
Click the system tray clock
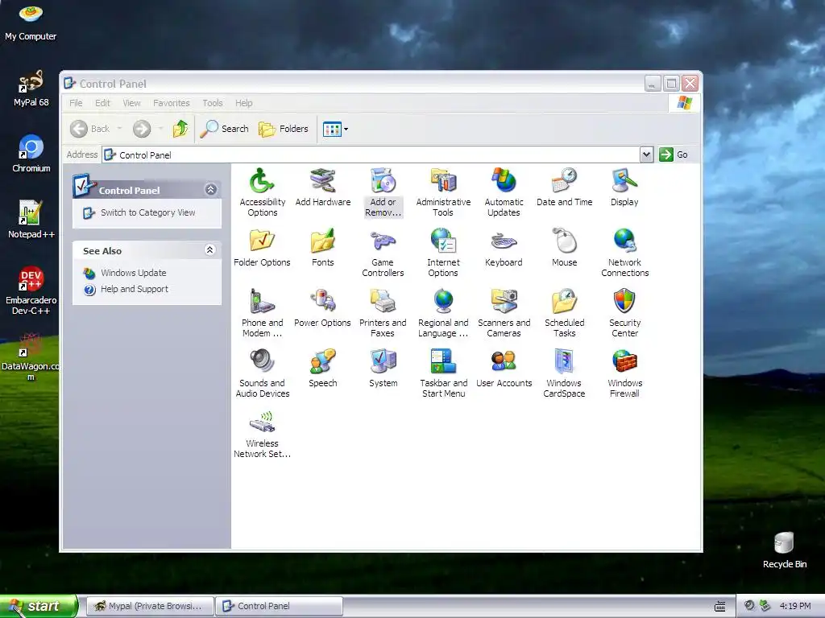tap(795, 606)
